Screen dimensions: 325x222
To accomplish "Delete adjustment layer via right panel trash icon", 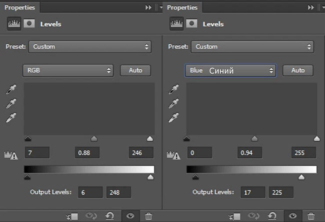I will coord(311,216).
